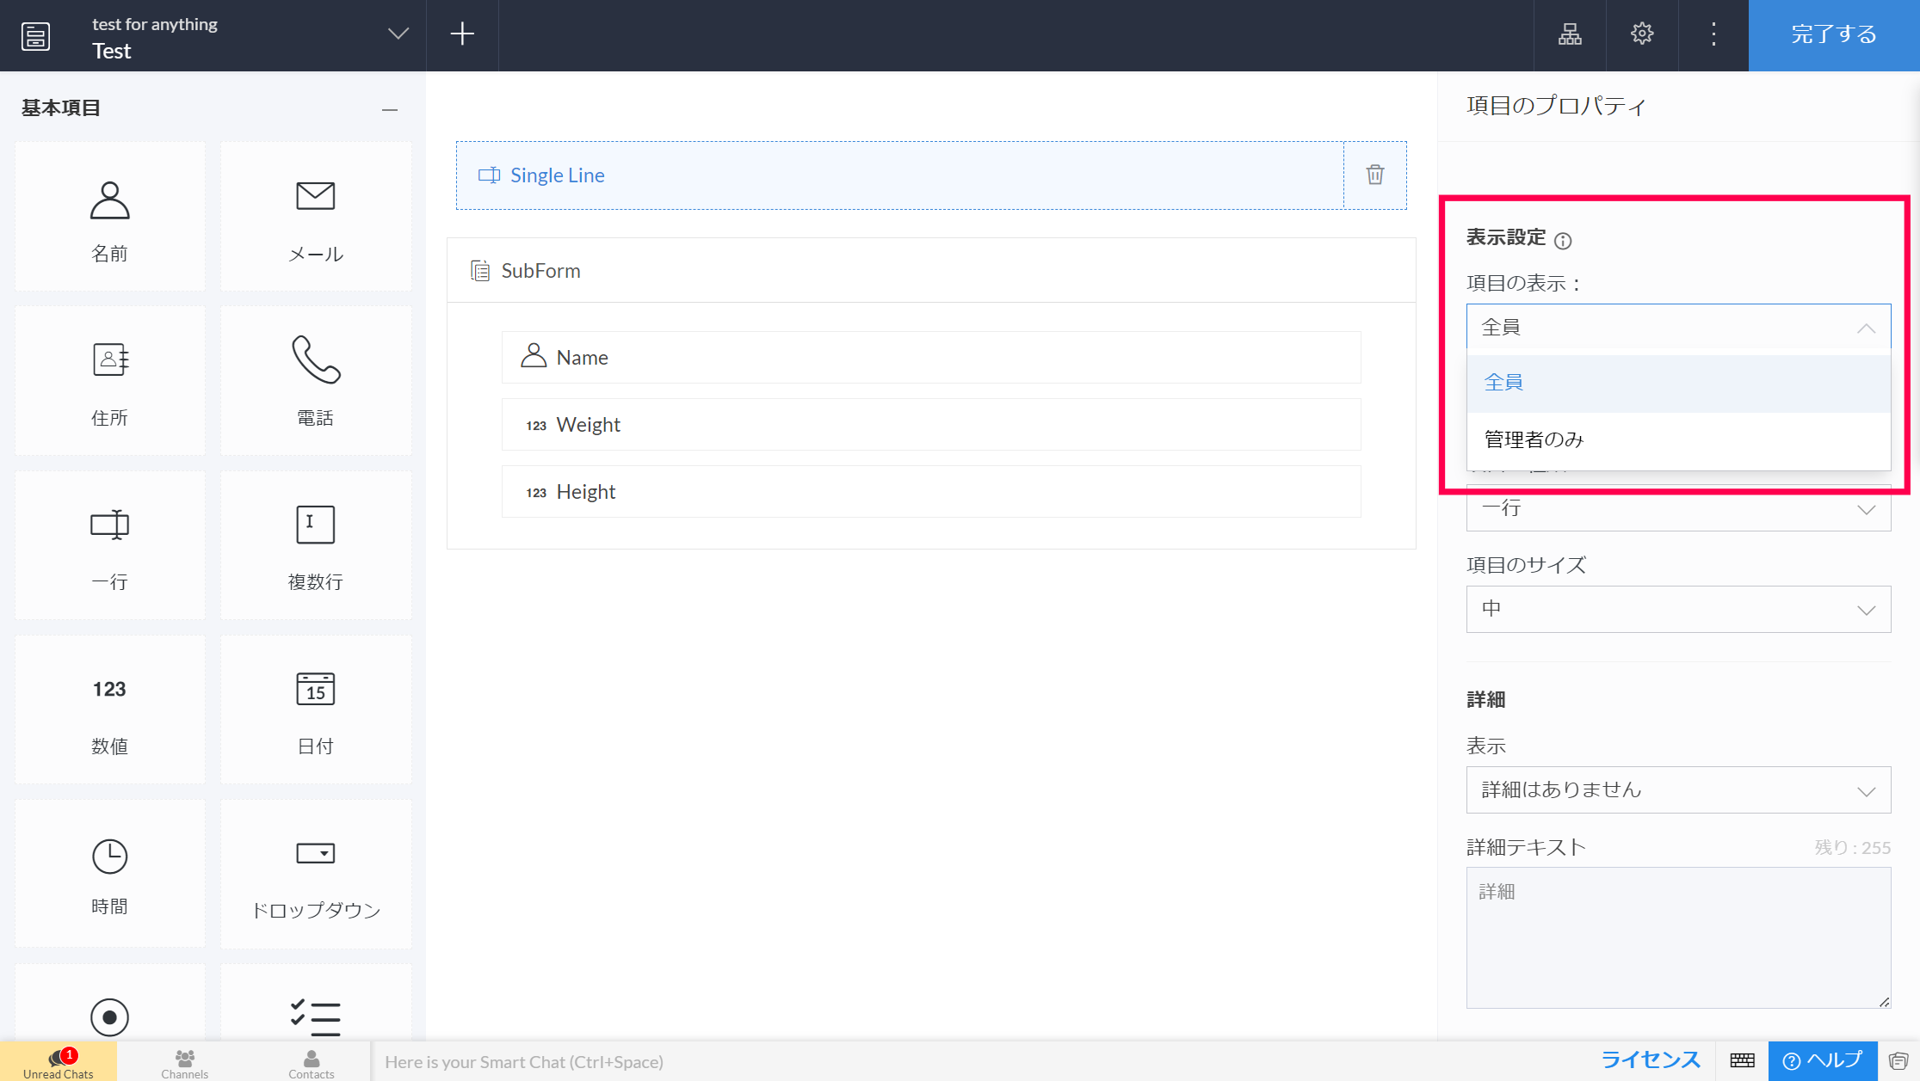Open the form settings gear icon
Image resolution: width=1920 pixels, height=1081 pixels.
pyautogui.click(x=1641, y=34)
